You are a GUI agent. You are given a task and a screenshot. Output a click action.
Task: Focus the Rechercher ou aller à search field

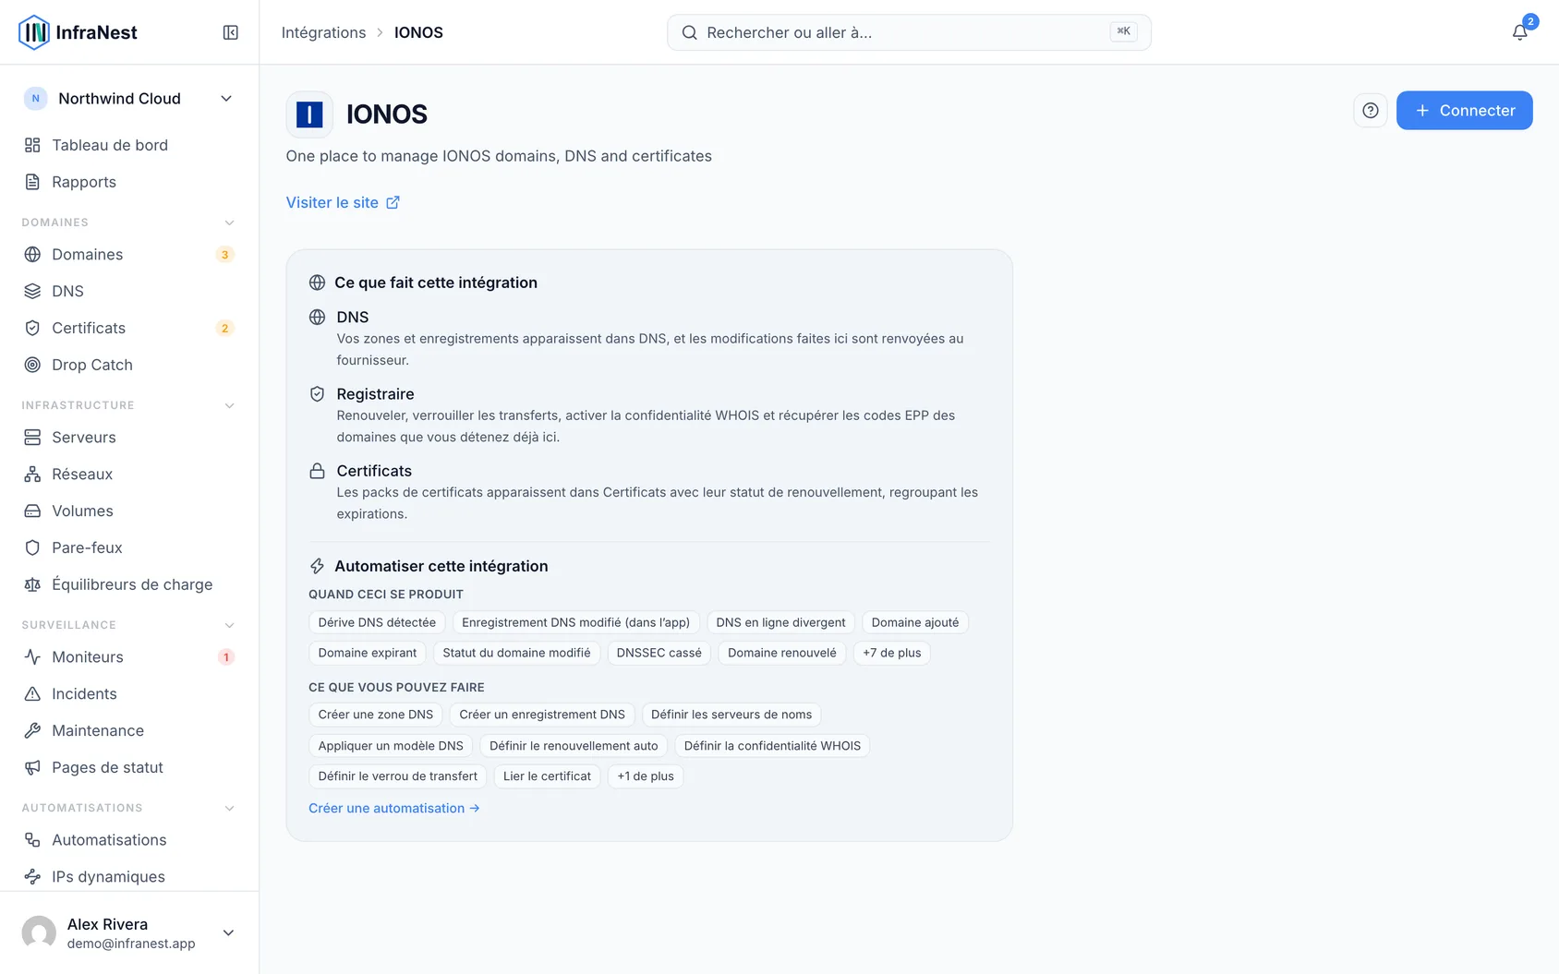coord(909,32)
